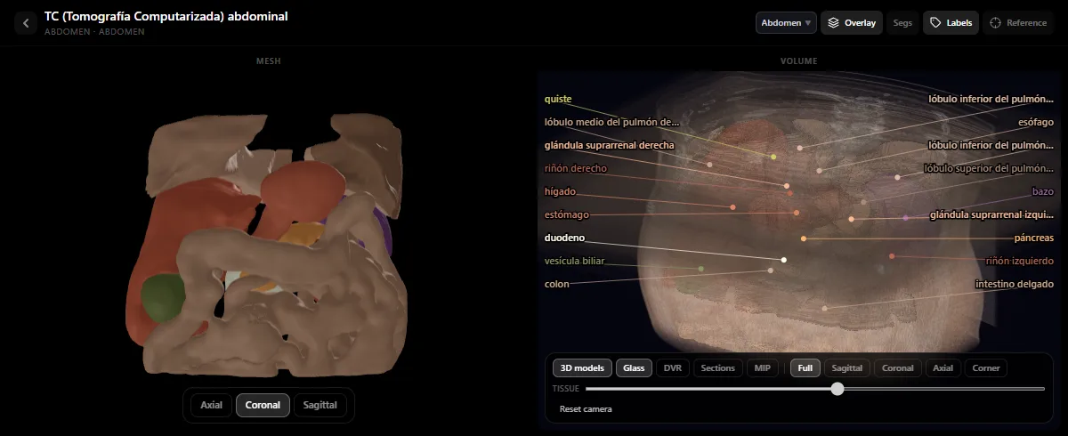The width and height of the screenshot is (1068, 436).
Task: Choose the Sagittal volume cut
Action: click(x=847, y=367)
